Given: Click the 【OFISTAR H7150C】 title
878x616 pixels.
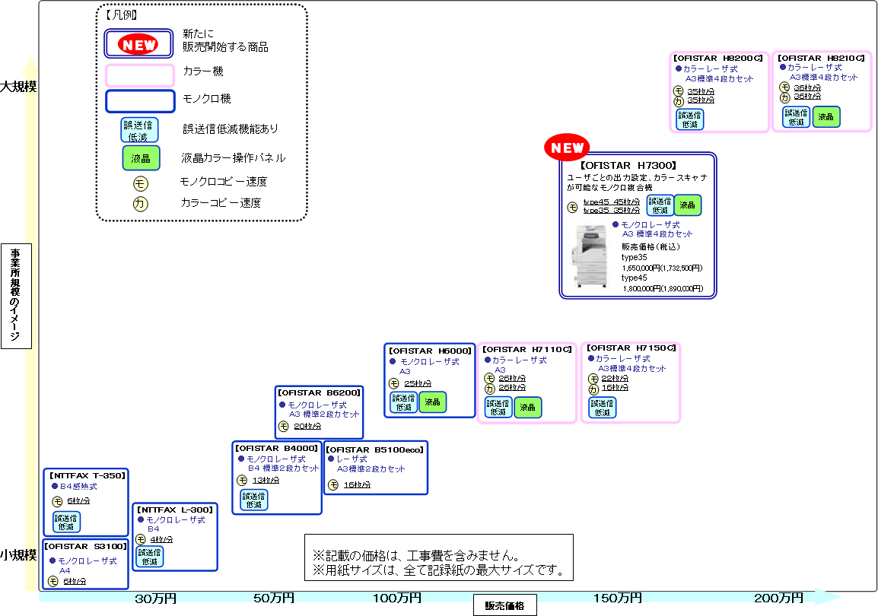Looking at the screenshot, I should coord(631,348).
